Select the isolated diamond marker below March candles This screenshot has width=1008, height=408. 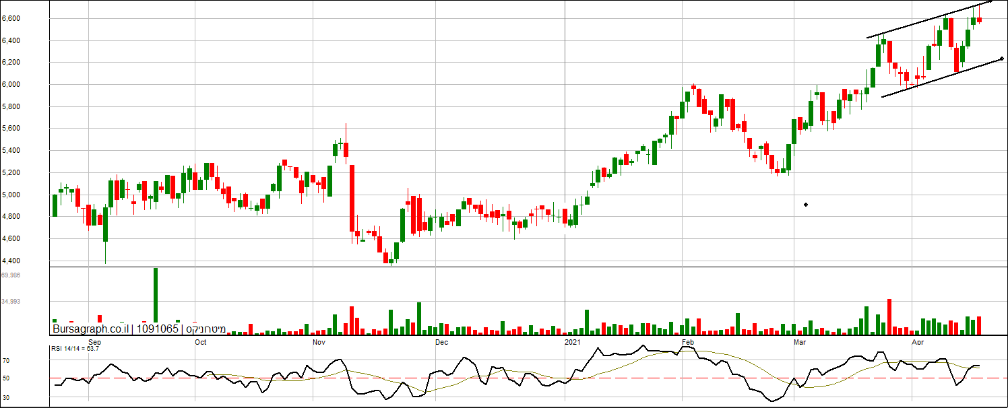point(806,204)
